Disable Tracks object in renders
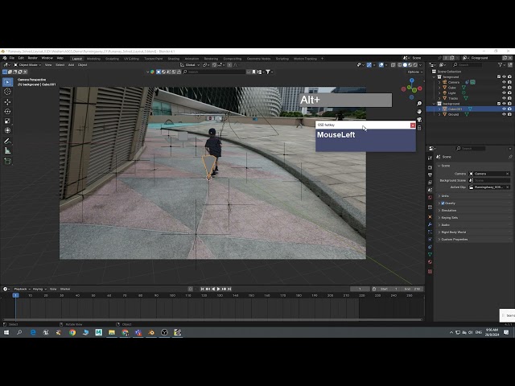The width and height of the screenshot is (515, 386). (509, 98)
